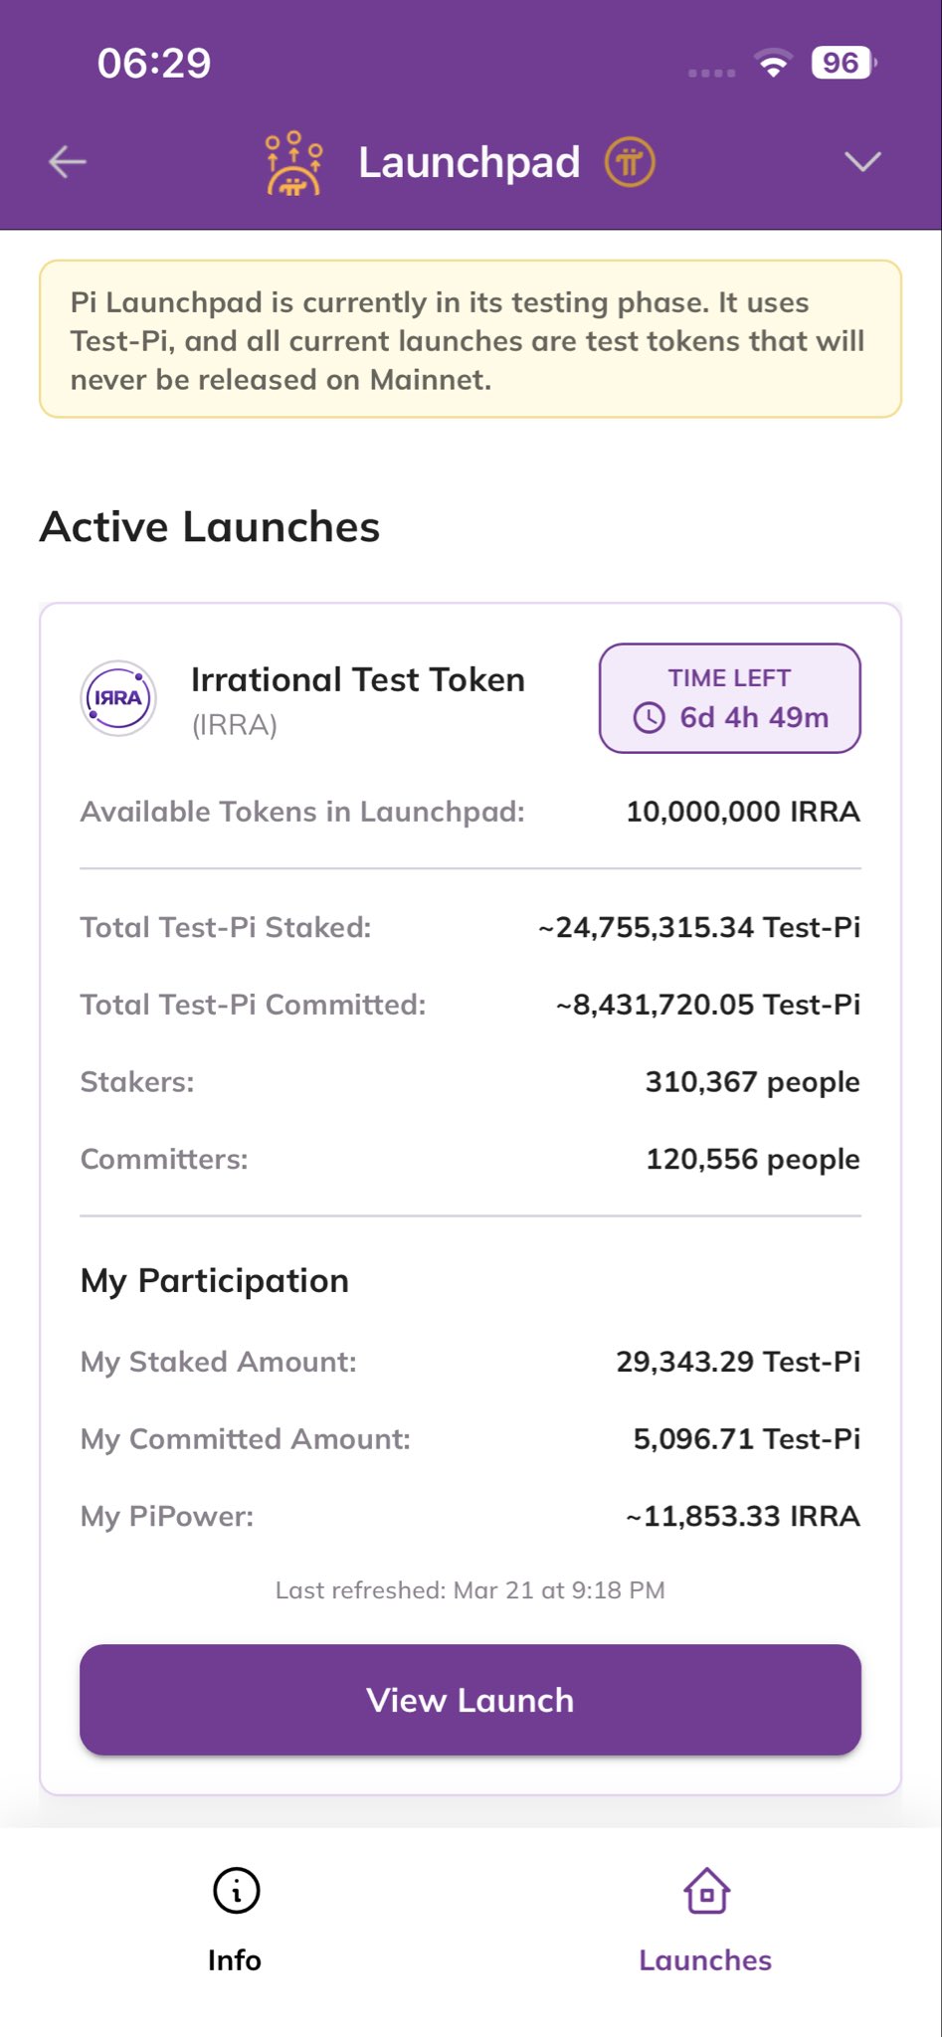Click the clock icon in Time Left
Image resolution: width=942 pixels, height=2037 pixels.
click(x=649, y=717)
